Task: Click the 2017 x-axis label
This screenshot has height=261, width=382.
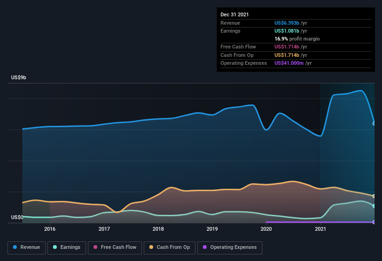Action: (x=104, y=229)
